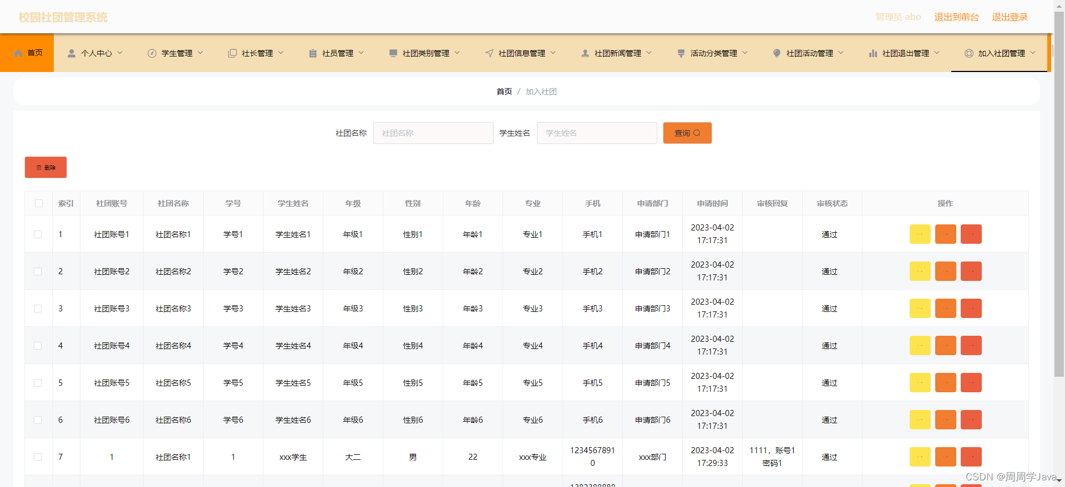Viewport: 1065px width, 487px height.
Task: Expand the 社团活动管理 menu
Action: pos(808,53)
